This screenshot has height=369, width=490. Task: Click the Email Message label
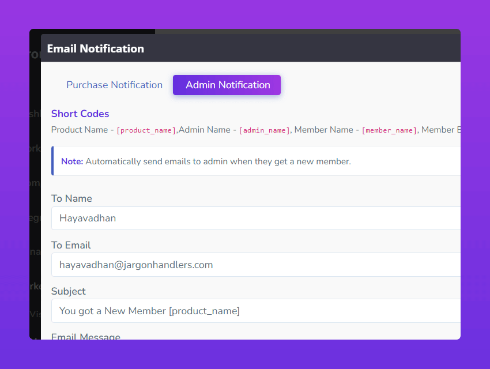pos(86,336)
